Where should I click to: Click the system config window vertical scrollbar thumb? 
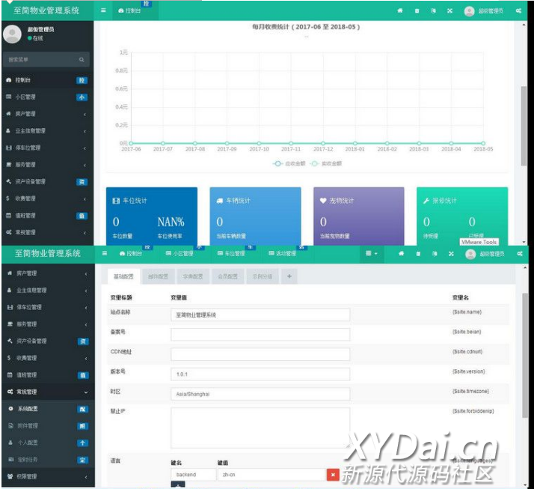(525, 355)
